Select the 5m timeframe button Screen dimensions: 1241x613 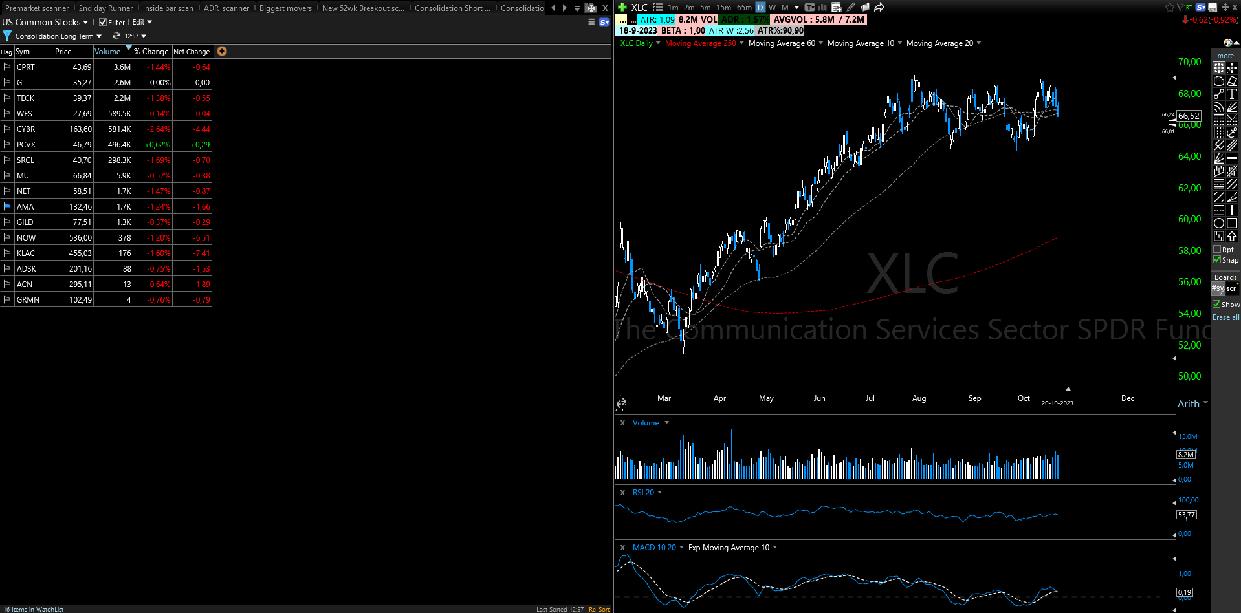(705, 8)
